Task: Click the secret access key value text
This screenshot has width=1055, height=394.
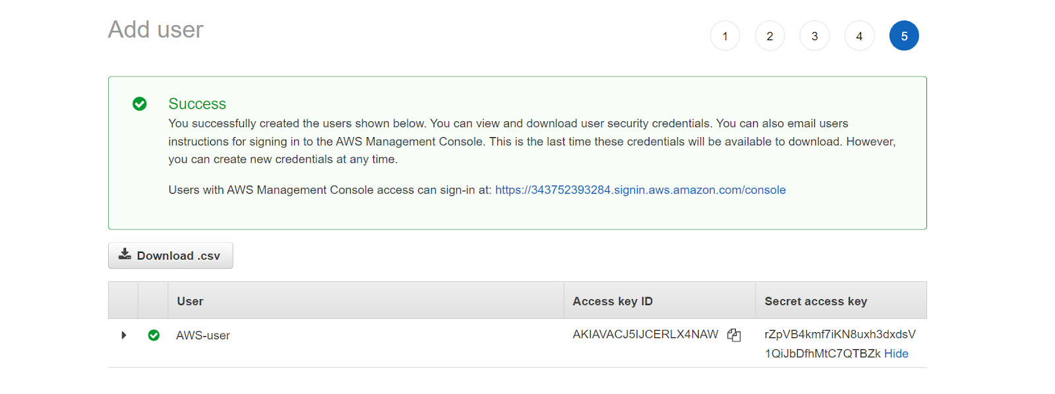Action: (840, 335)
